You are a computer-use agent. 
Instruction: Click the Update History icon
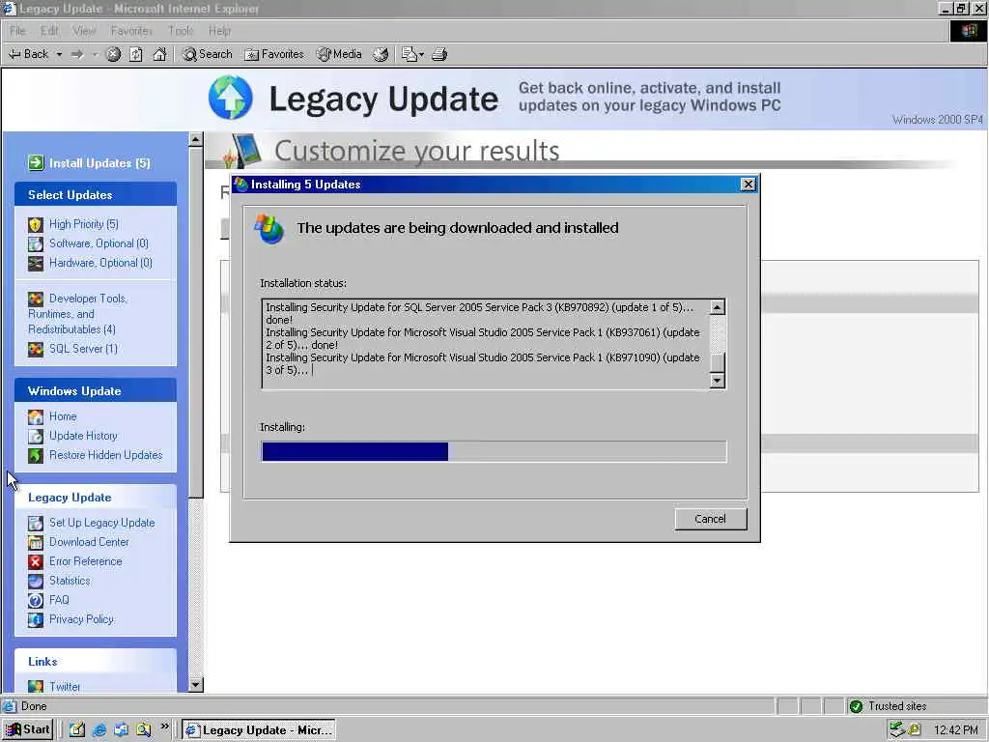click(36, 436)
